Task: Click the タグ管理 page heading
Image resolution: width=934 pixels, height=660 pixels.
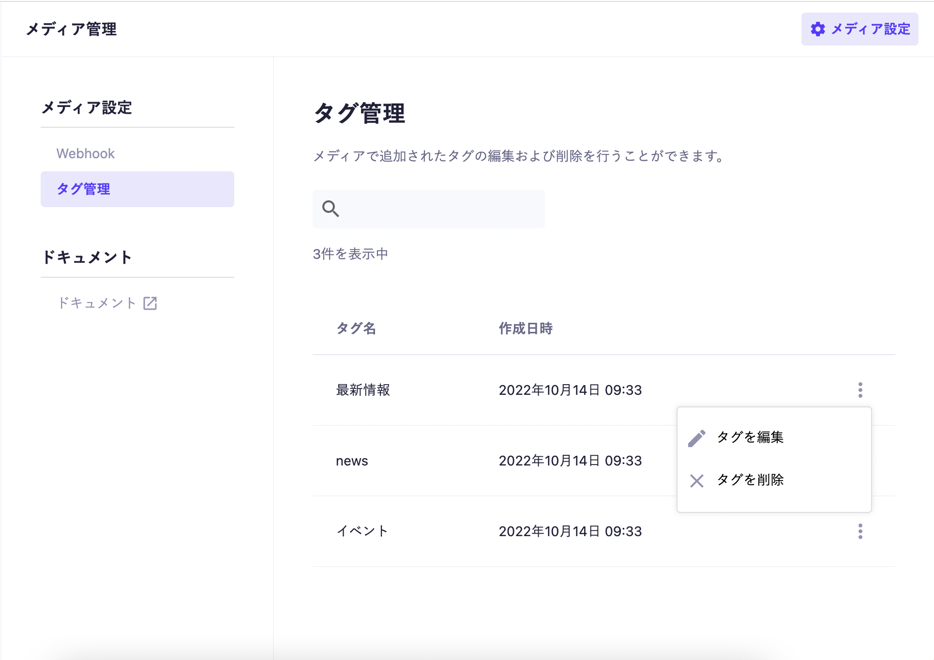Action: [360, 113]
